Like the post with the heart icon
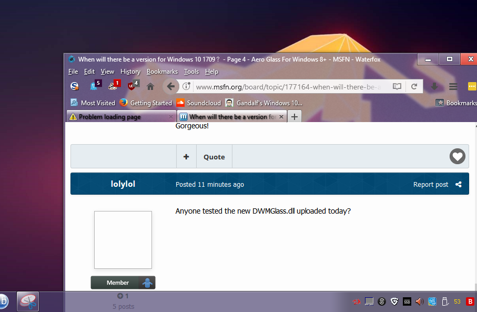 458,156
